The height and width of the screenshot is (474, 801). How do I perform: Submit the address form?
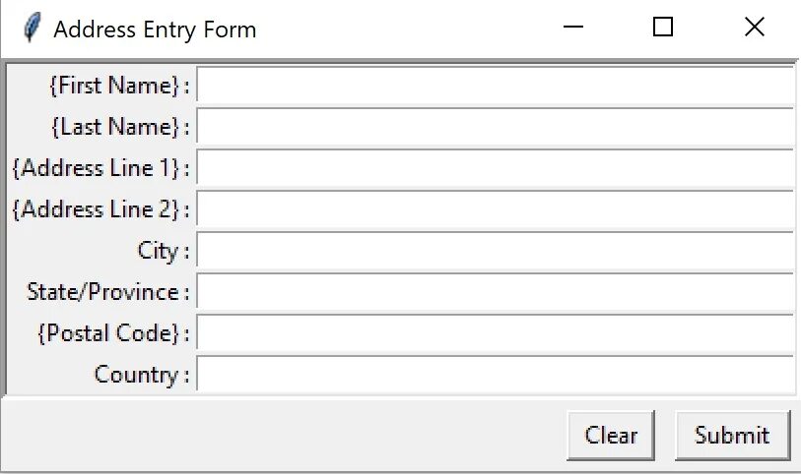pos(733,436)
